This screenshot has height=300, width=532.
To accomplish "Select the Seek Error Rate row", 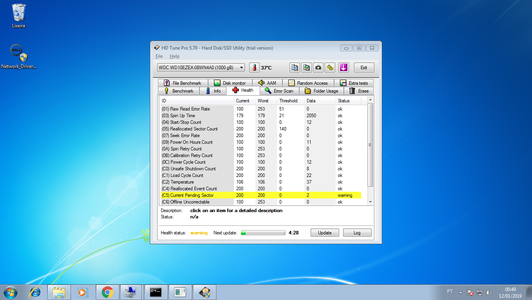I will coord(261,136).
